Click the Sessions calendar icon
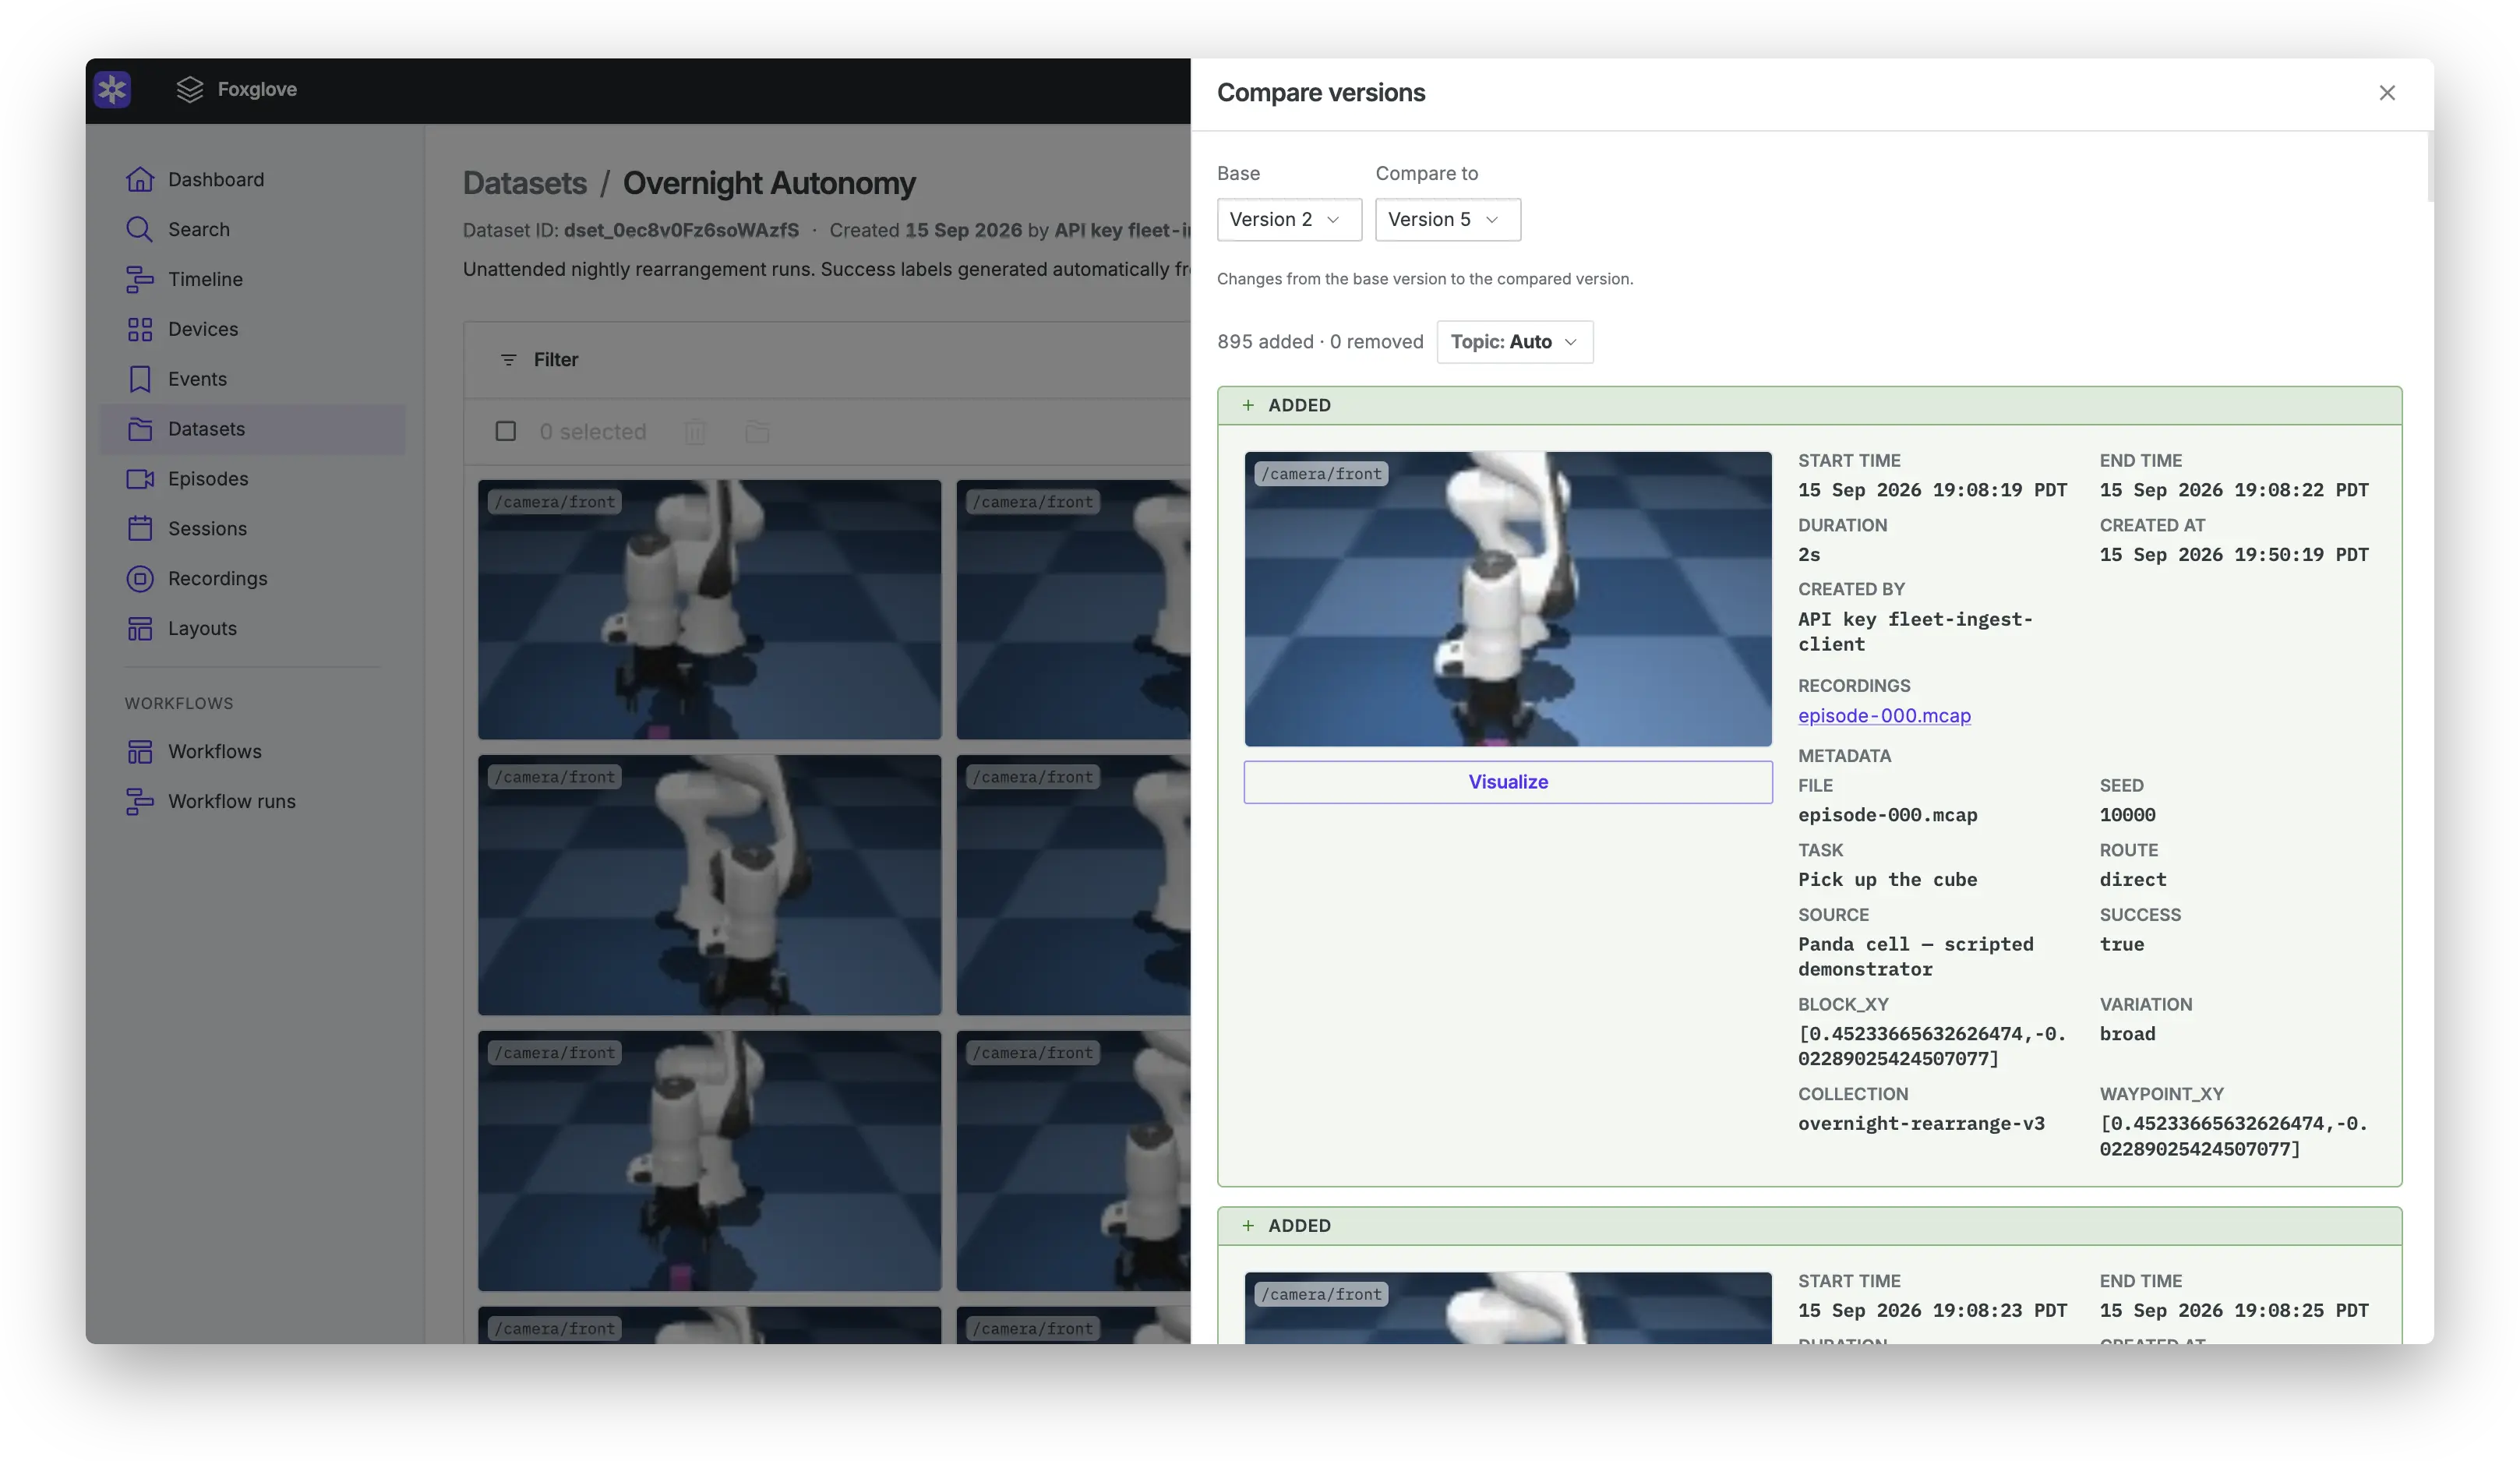The width and height of the screenshot is (2520, 1461). tap(140, 529)
